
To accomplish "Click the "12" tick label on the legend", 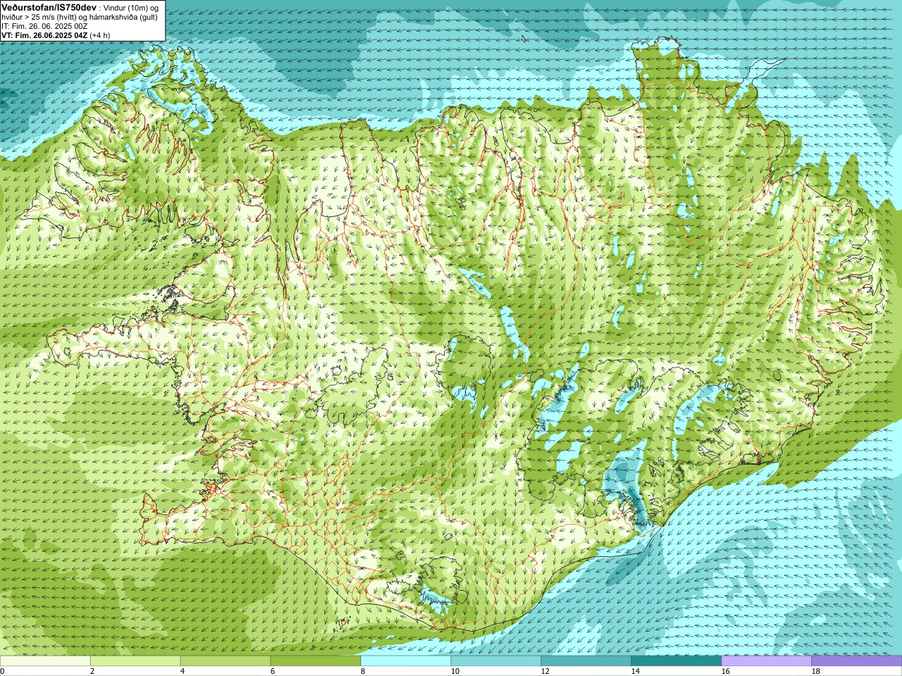I will [x=545, y=671].
